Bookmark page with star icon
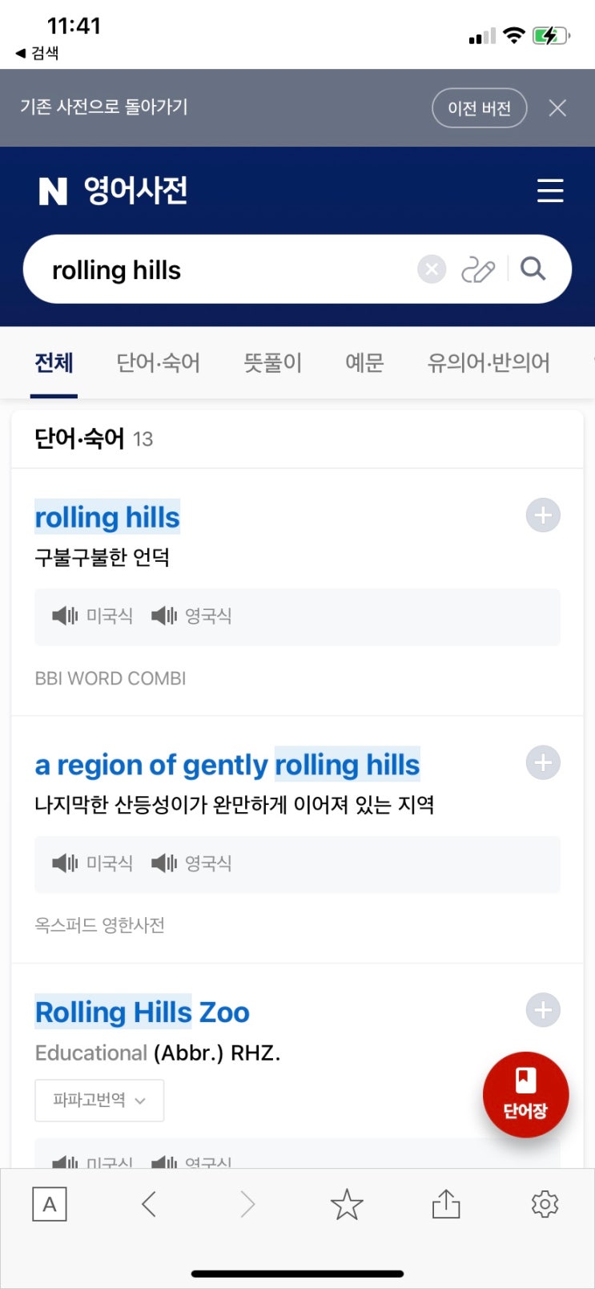 click(347, 1204)
